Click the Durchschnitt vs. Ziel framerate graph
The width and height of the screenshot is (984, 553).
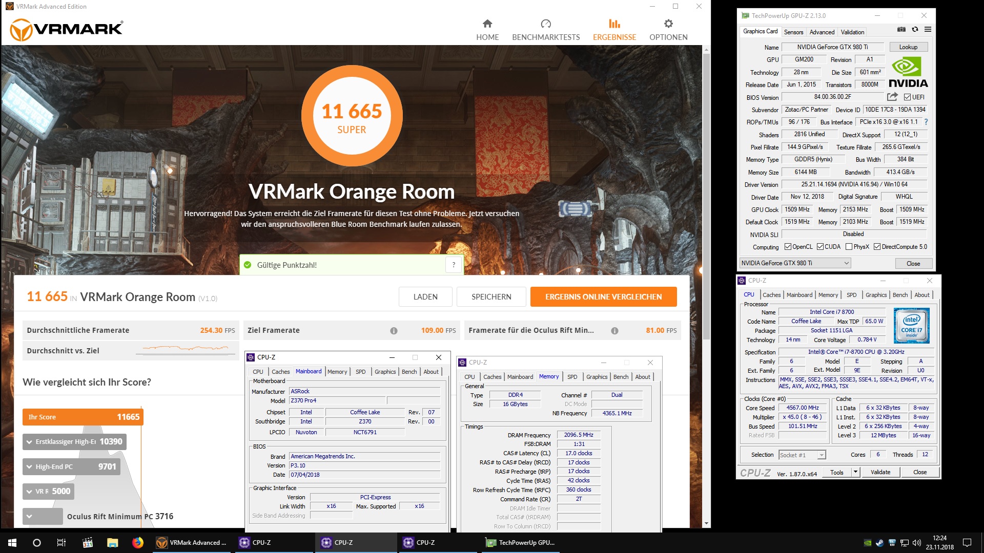[x=186, y=349]
